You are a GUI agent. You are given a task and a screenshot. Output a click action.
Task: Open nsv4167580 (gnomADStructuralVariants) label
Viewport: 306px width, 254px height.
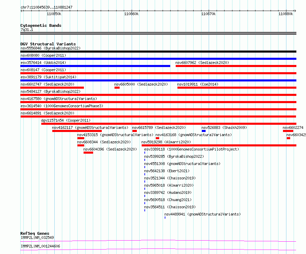(x=59, y=99)
